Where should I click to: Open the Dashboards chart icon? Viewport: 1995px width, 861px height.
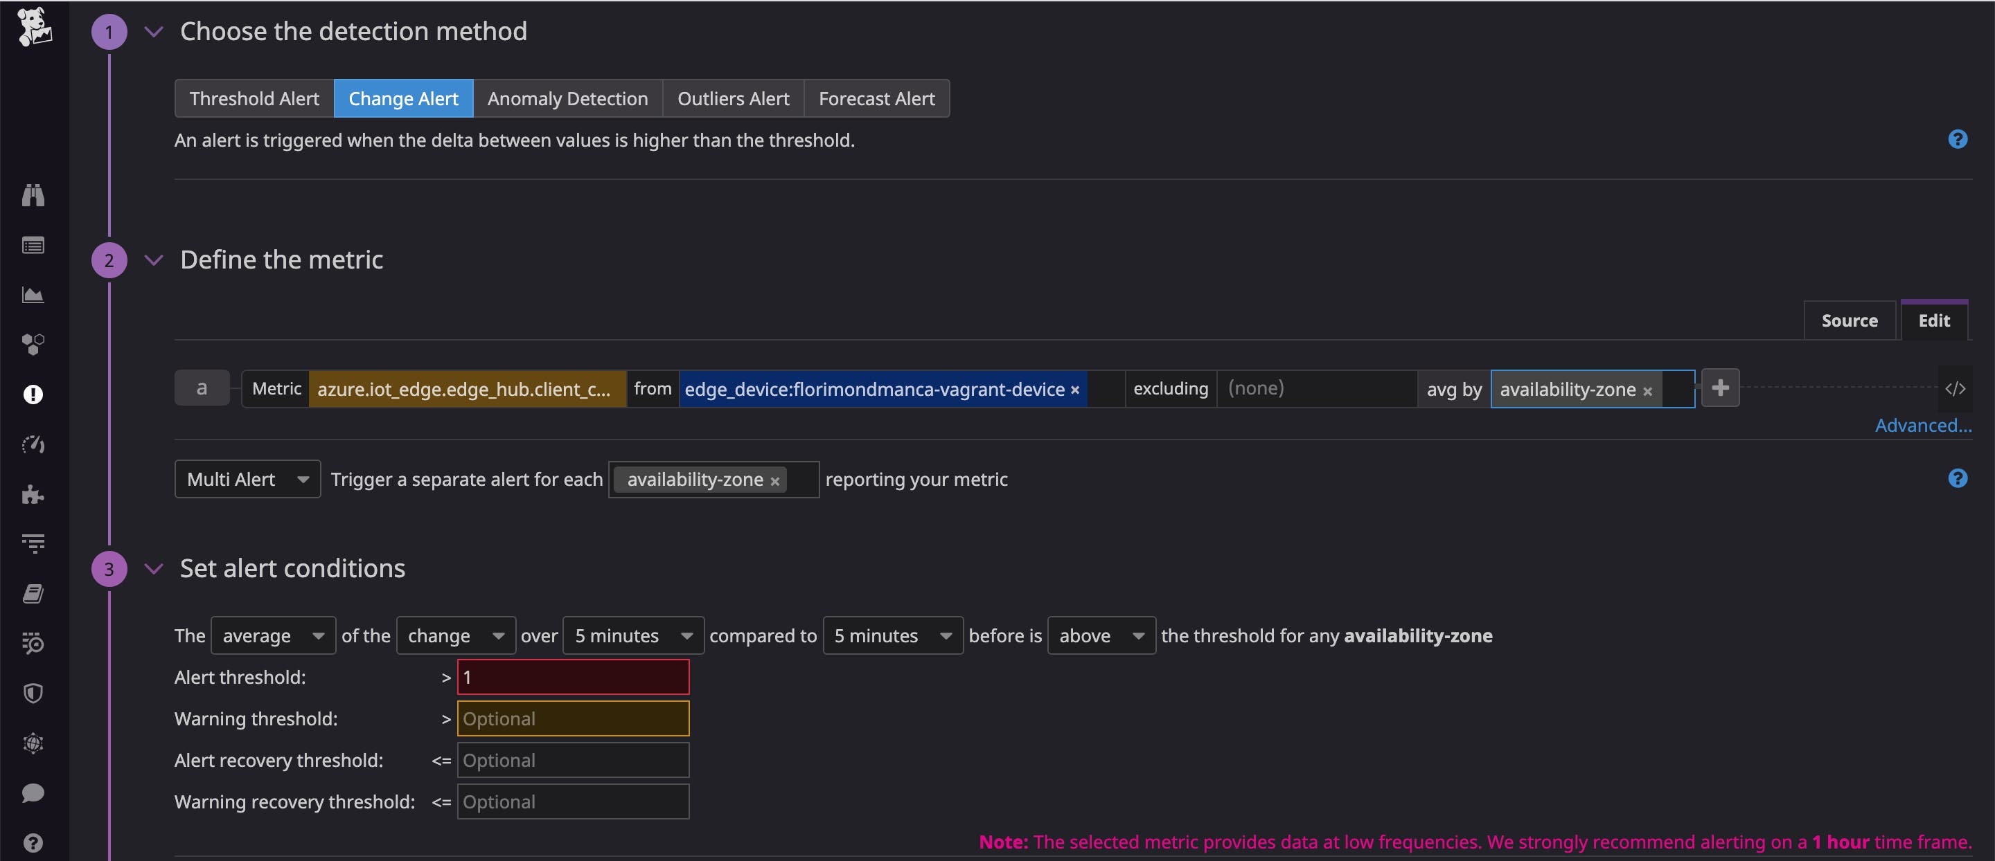(x=33, y=295)
